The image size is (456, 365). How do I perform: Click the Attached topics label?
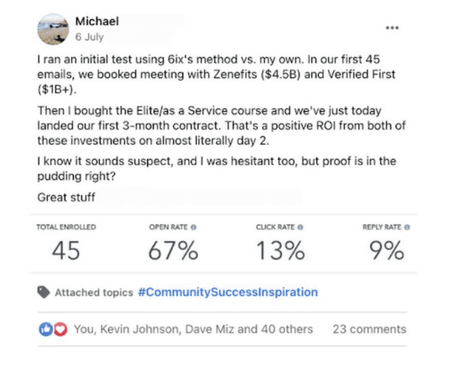point(94,293)
